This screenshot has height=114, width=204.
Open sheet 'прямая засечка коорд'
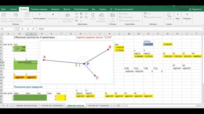[26, 105]
